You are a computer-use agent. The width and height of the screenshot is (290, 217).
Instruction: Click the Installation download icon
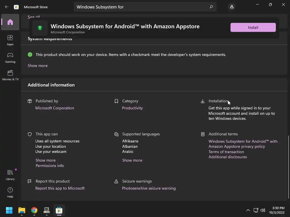point(203,101)
